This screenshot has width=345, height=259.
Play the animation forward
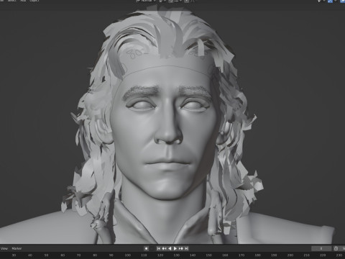pyautogui.click(x=175, y=248)
